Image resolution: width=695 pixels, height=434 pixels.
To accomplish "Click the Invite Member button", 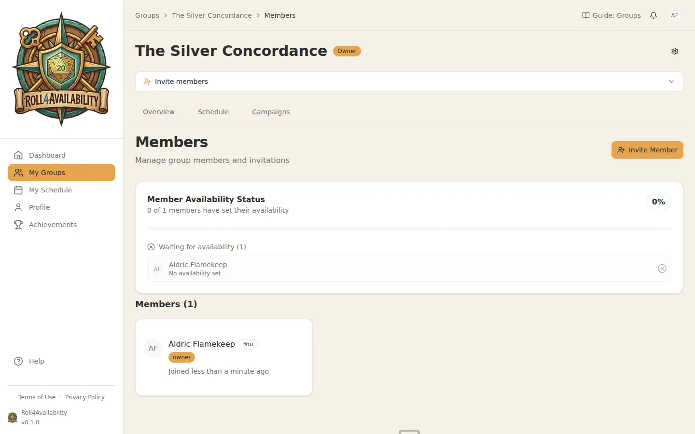I will (x=647, y=150).
